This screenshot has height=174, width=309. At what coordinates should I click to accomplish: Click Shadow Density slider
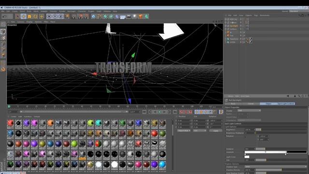tap(281, 170)
